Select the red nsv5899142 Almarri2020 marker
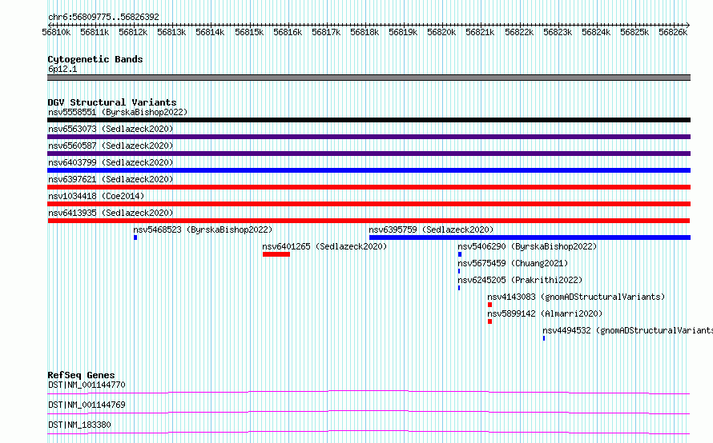The width and height of the screenshot is (713, 443). click(489, 321)
